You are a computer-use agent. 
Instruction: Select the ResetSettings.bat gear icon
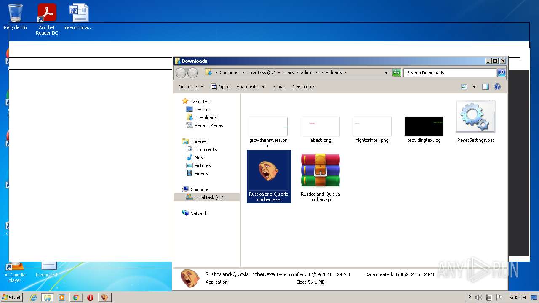(475, 117)
